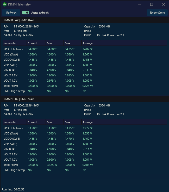Click the 1.803 V VOUT average value
This screenshot has height=192, width=169.
click(x=87, y=75)
